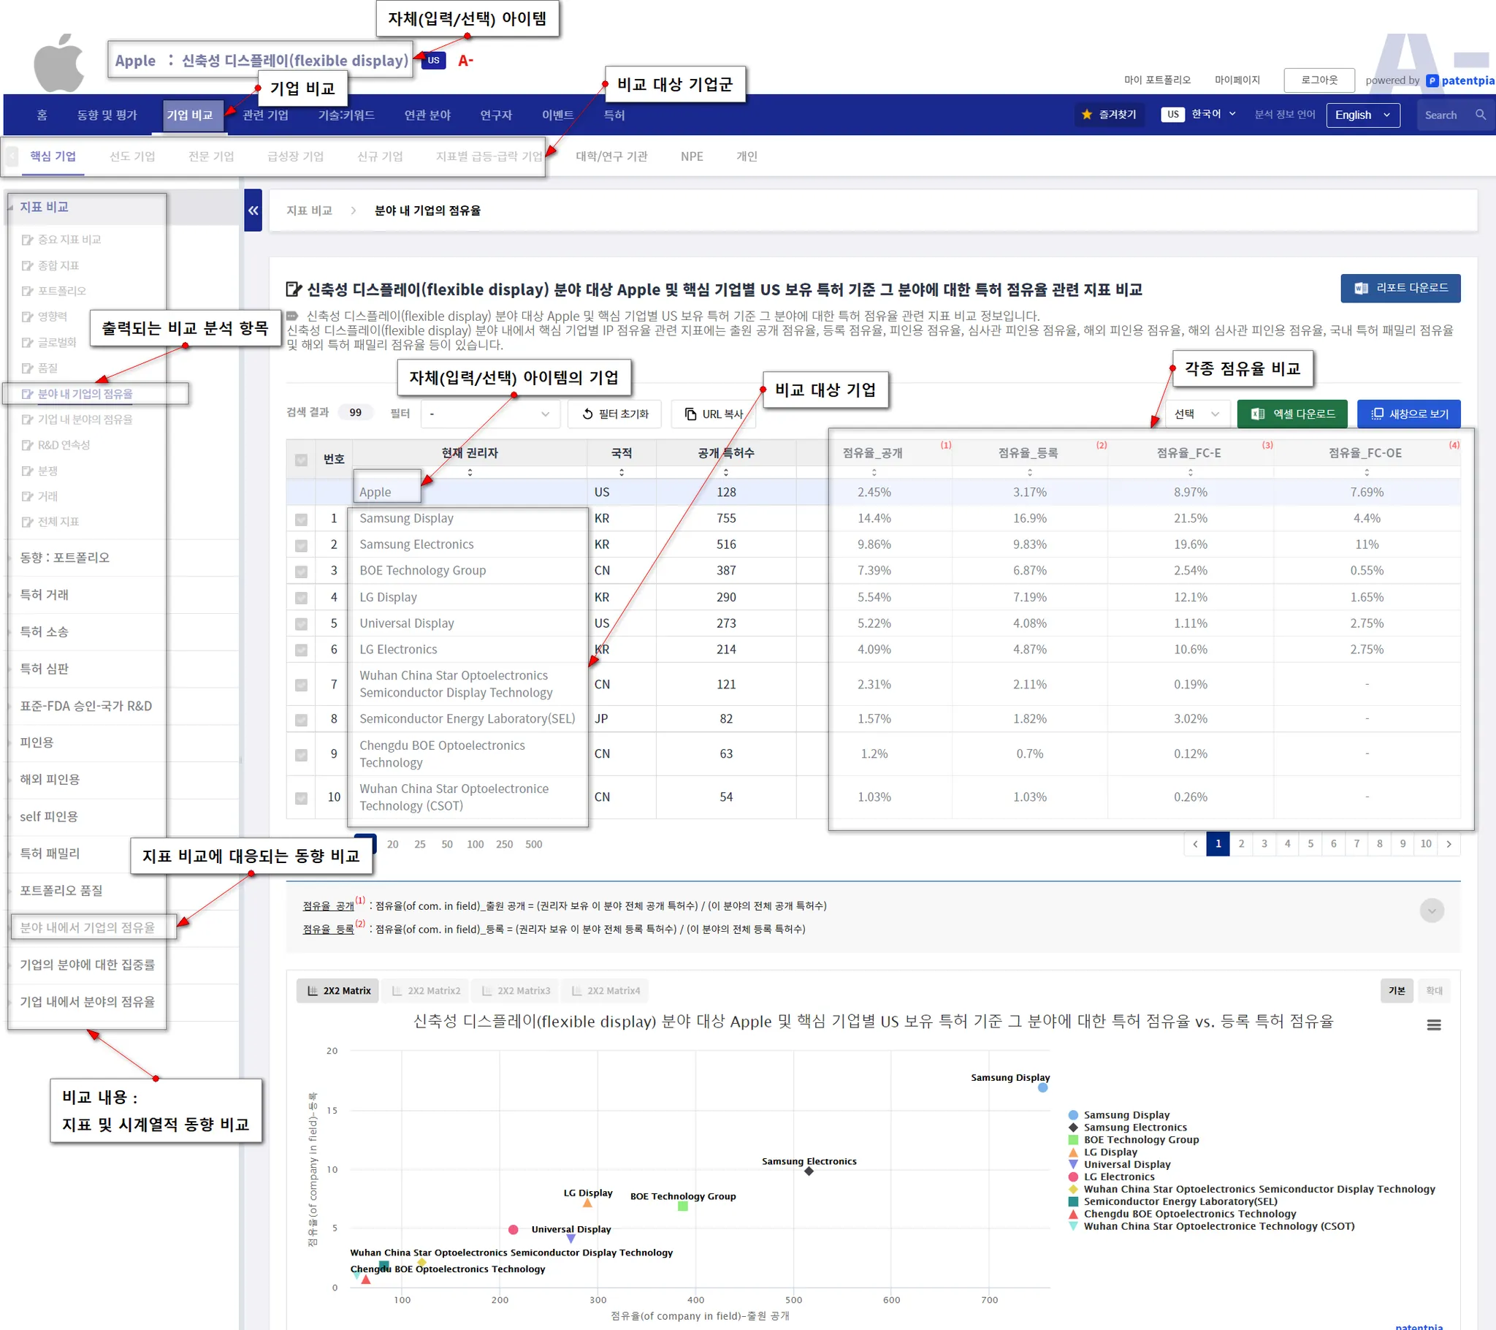The height and width of the screenshot is (1330, 1496).
Task: Toggle checkbox for Samsung Display row
Action: point(301,520)
